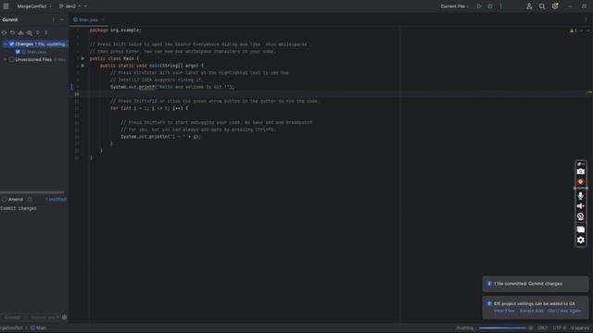Open the commit message history icon
593x333 pixels.
pyautogui.click(x=30, y=199)
